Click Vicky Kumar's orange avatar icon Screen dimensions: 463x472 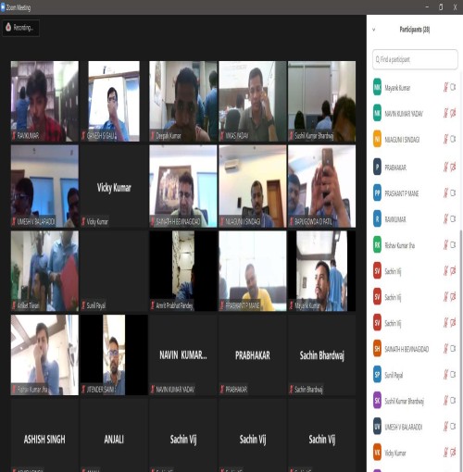pos(377,453)
